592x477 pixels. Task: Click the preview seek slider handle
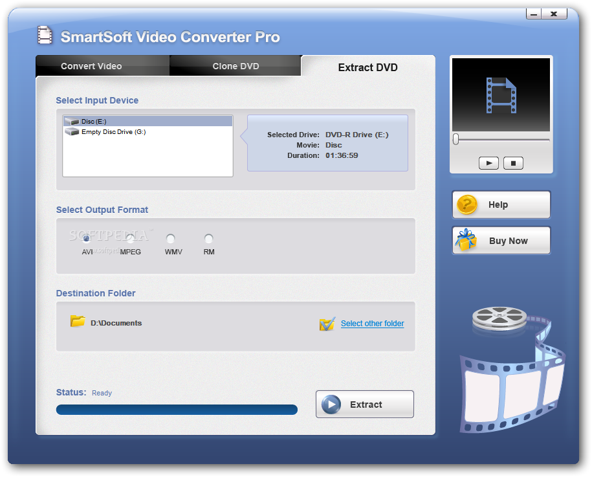[456, 139]
